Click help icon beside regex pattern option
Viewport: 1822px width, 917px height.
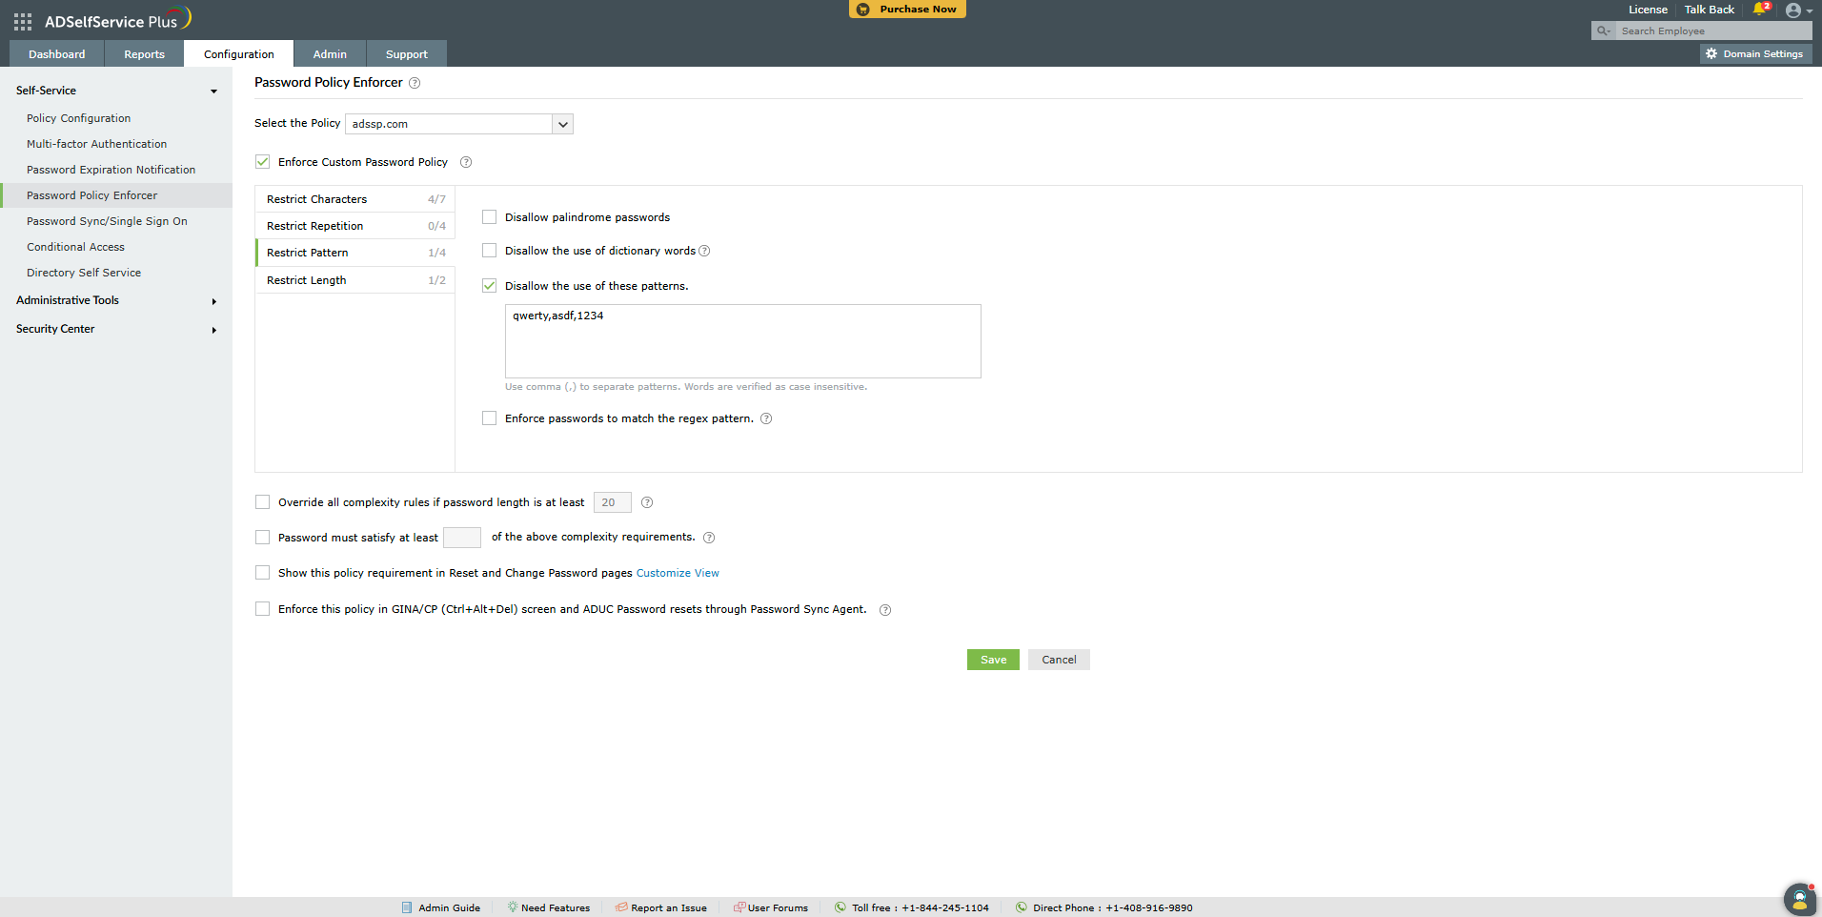coord(766,419)
